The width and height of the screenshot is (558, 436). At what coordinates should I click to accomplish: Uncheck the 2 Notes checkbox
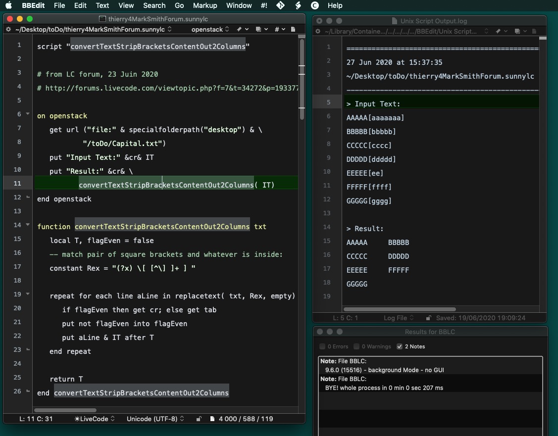(400, 346)
